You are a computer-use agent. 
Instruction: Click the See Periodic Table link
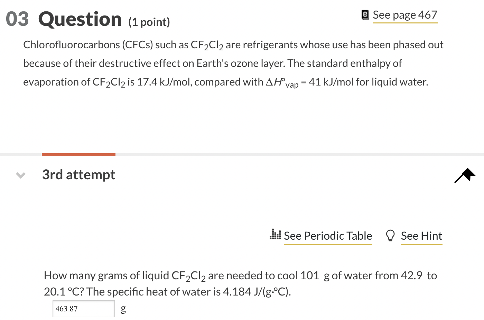coord(328,236)
